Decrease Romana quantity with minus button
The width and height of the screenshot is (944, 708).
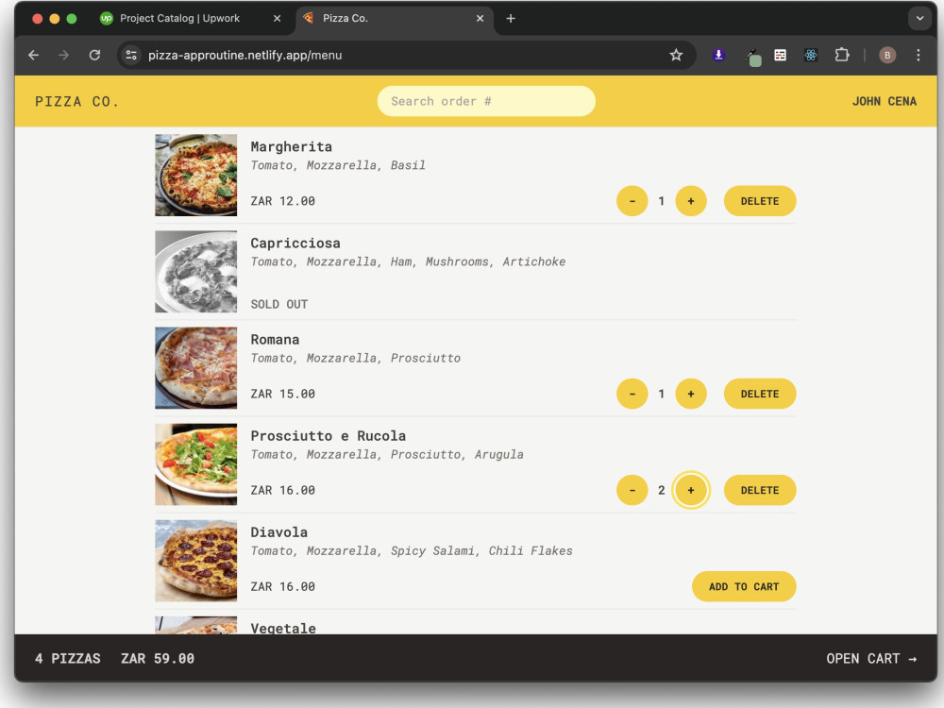click(632, 394)
